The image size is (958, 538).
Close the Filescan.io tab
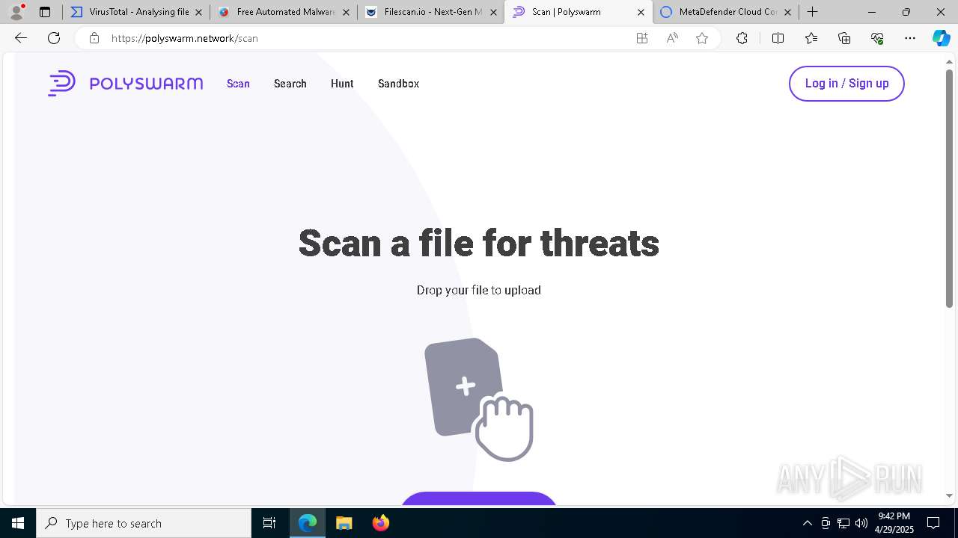pyautogui.click(x=493, y=12)
